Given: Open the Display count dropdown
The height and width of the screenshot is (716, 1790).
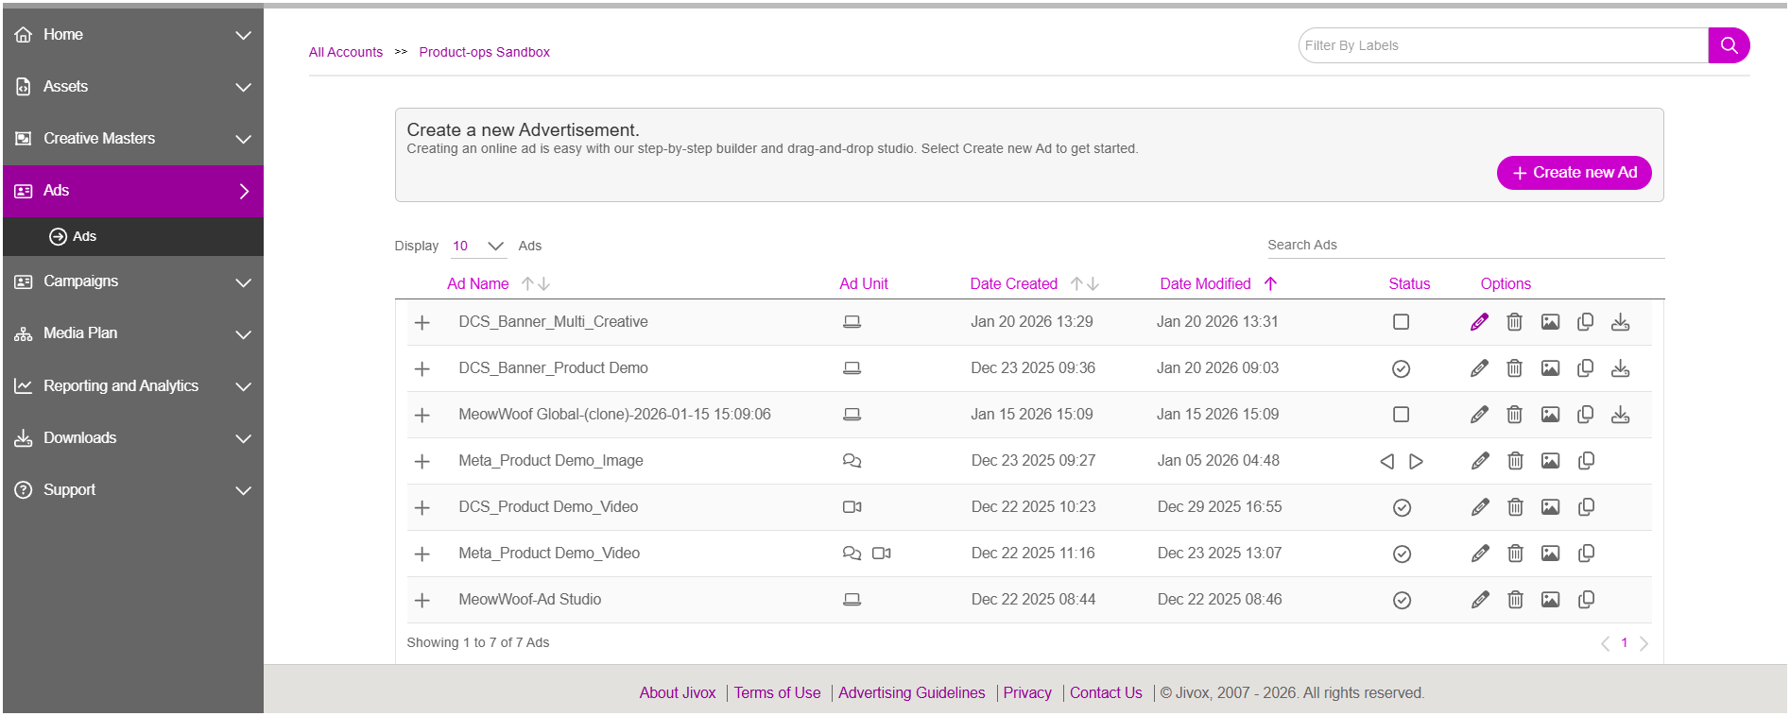Looking at the screenshot, I should 477,246.
